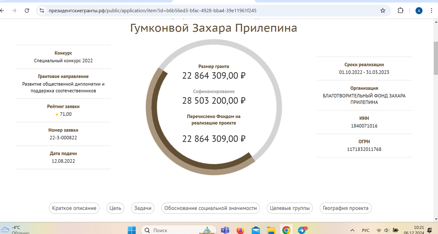438x234 pixels.
Task: Go forward using the forward arrow
Action: (15, 11)
